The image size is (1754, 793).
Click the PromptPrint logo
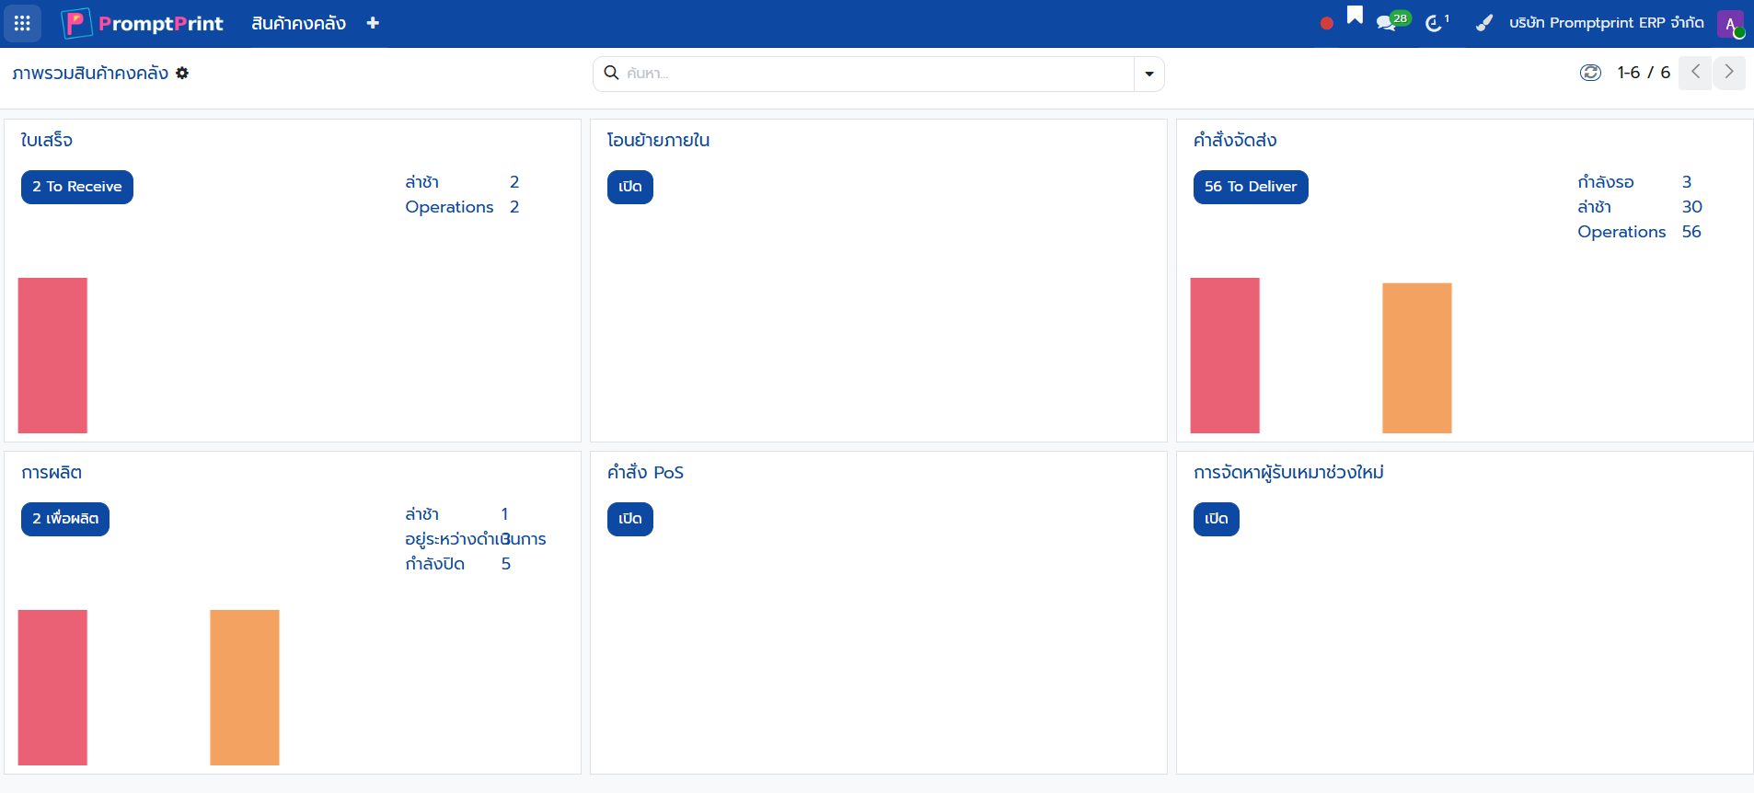(x=143, y=23)
